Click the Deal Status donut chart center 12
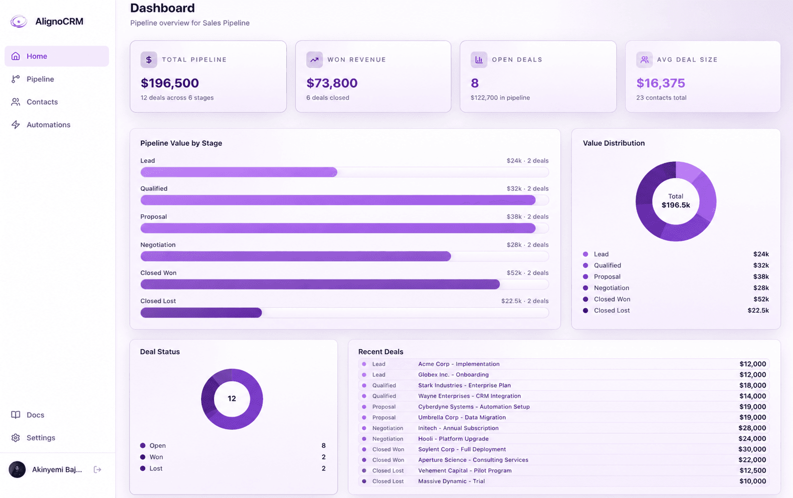The width and height of the screenshot is (793, 498). click(x=232, y=399)
